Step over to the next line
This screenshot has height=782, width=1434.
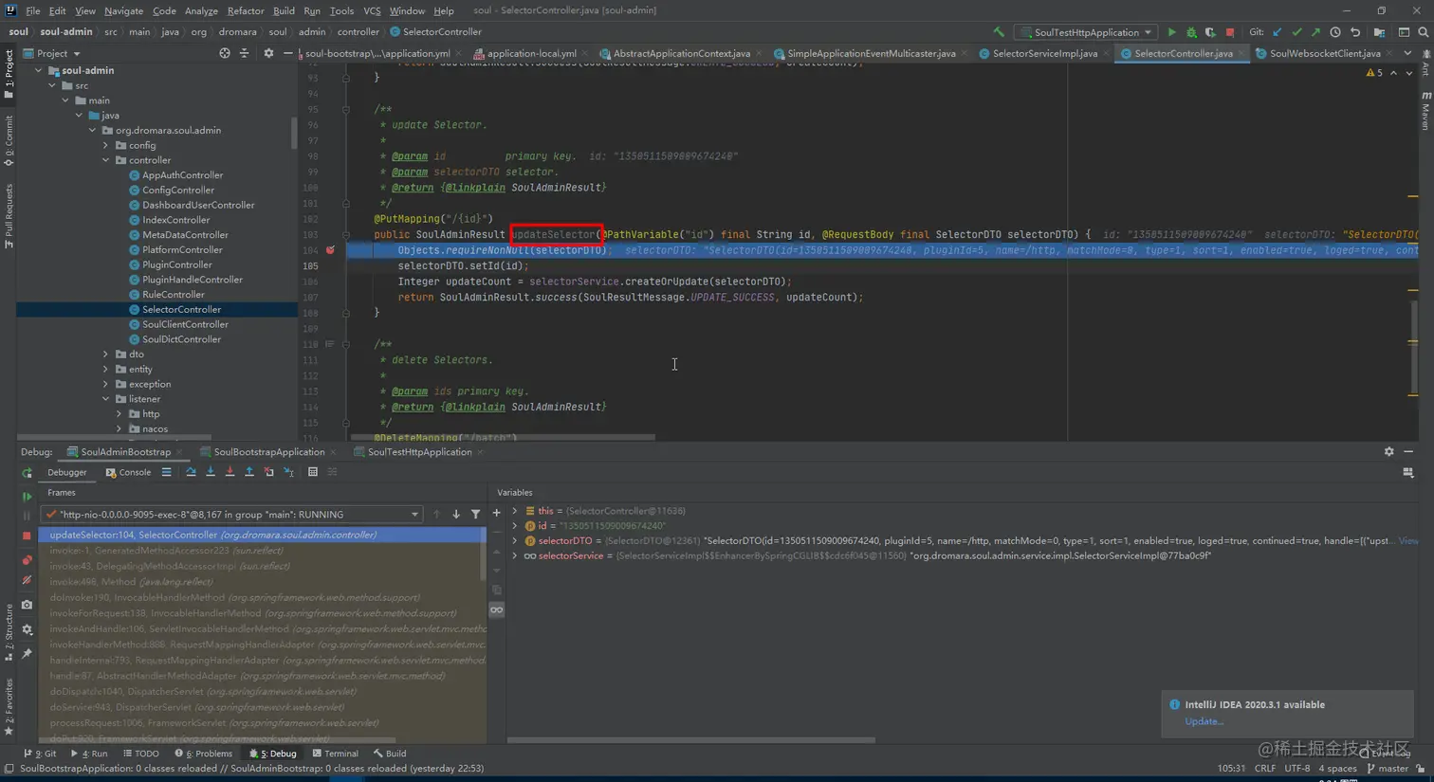(x=191, y=472)
